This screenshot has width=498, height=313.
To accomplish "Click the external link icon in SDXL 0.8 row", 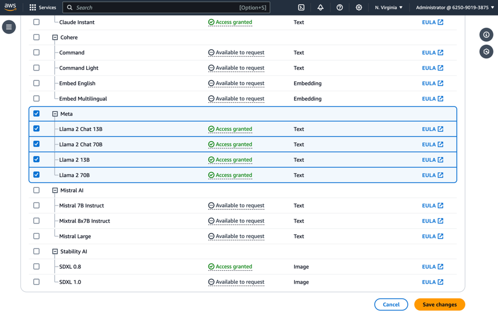I will pos(440,266).
